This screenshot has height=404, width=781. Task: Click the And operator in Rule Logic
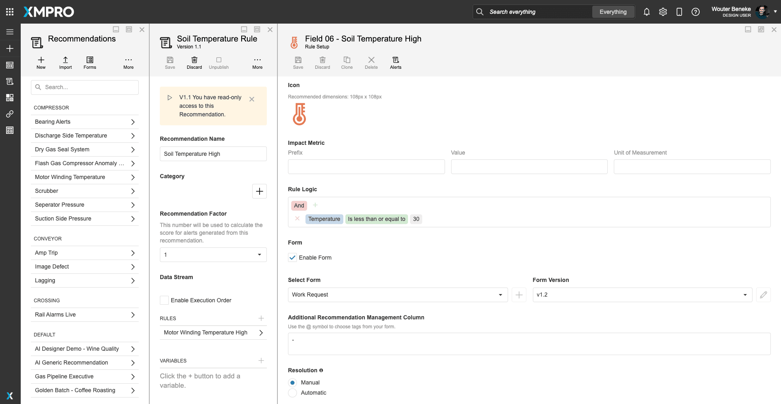299,205
